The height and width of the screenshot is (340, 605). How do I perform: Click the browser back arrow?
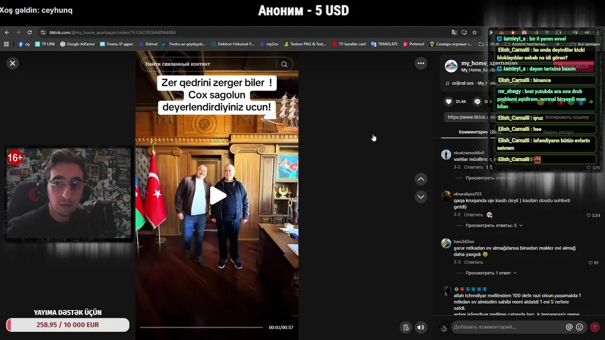click(x=7, y=33)
